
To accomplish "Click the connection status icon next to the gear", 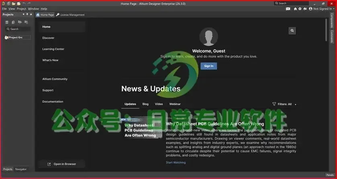I will tap(305, 9).
